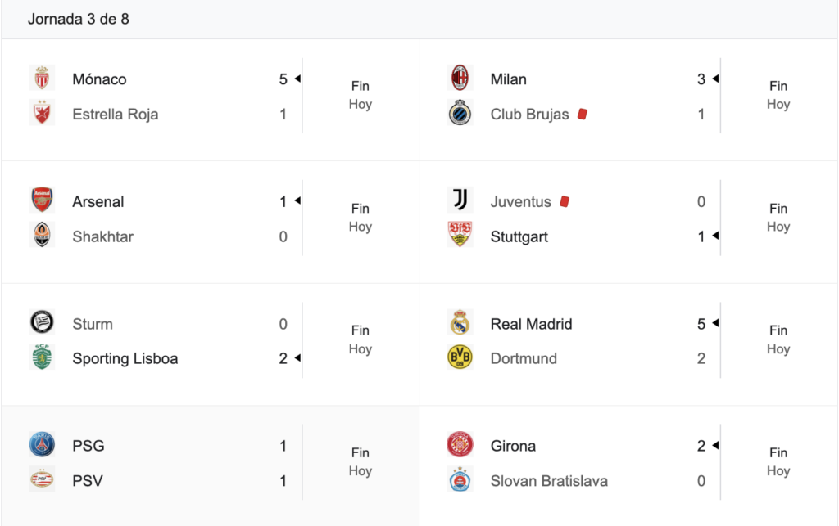The height and width of the screenshot is (526, 839).
Task: Open the PSG vs PSV match result
Action: pyautogui.click(x=211, y=462)
